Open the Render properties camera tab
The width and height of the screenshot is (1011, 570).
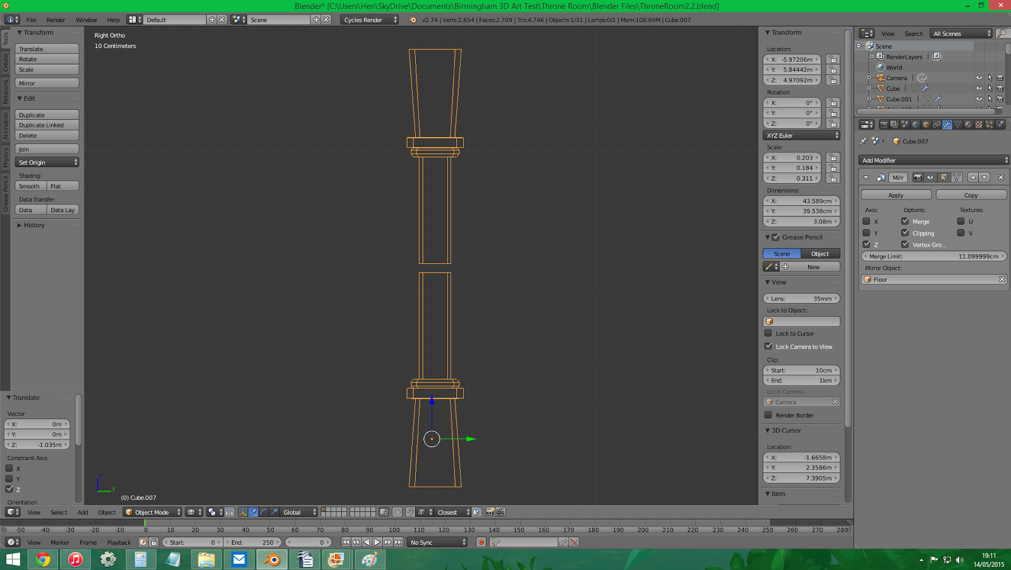point(884,125)
